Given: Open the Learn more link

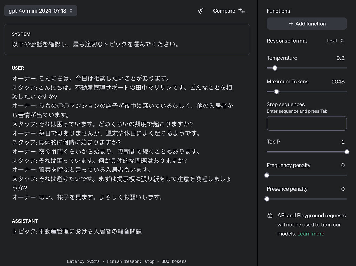Looking at the screenshot, I should pos(310,234).
